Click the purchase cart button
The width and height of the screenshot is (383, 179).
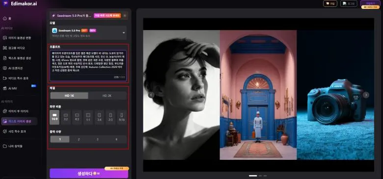pos(330,3)
